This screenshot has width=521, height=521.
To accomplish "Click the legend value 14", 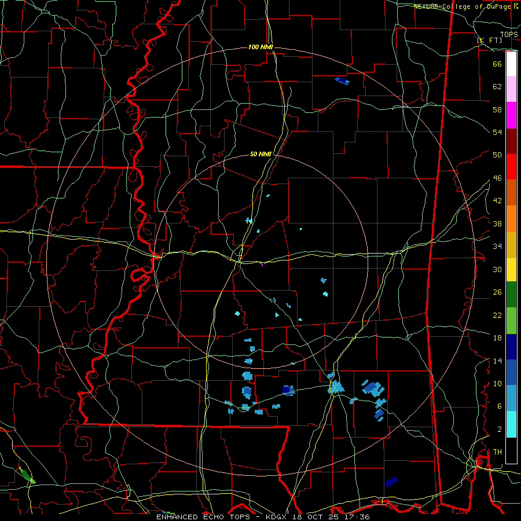I will click(497, 361).
